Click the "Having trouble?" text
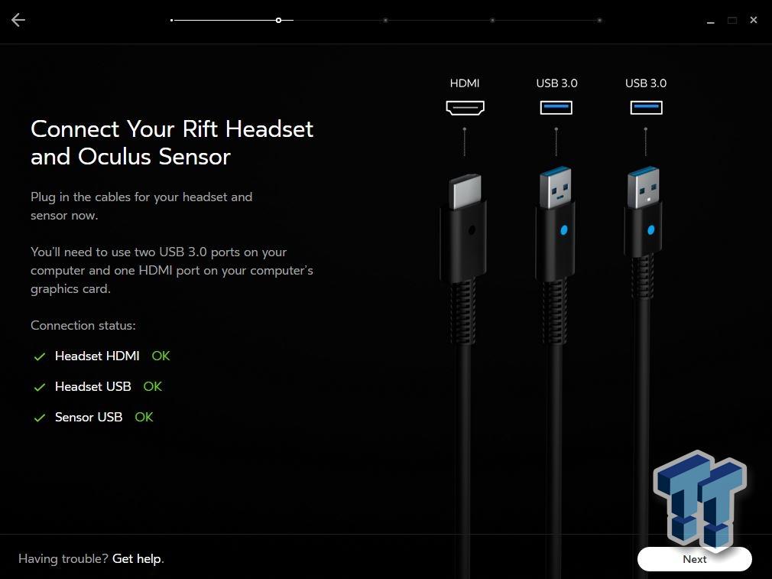 pos(63,559)
